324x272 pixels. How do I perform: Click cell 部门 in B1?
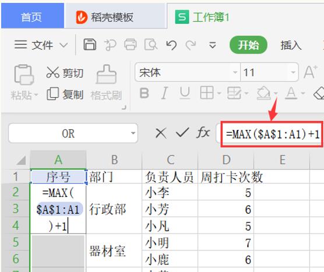pos(114,176)
